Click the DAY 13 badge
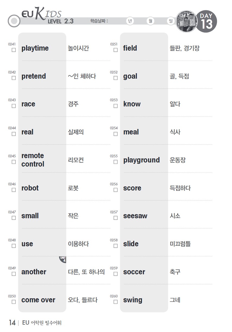 tap(206, 21)
